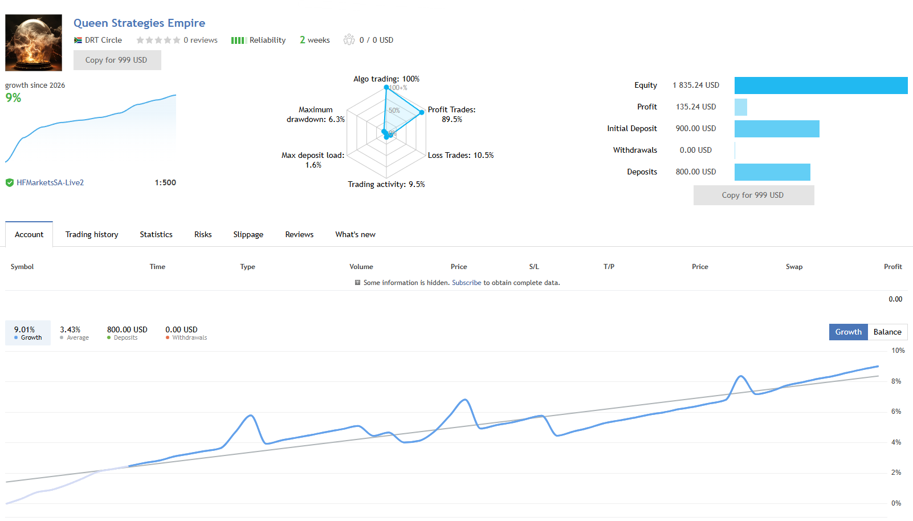Screen dimensions: 913x521
Task: Click the subscribers people icon
Action: [x=349, y=39]
